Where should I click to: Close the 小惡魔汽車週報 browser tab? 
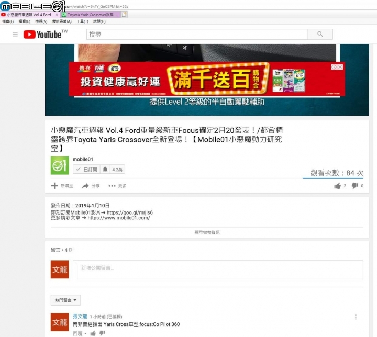[x=57, y=15]
